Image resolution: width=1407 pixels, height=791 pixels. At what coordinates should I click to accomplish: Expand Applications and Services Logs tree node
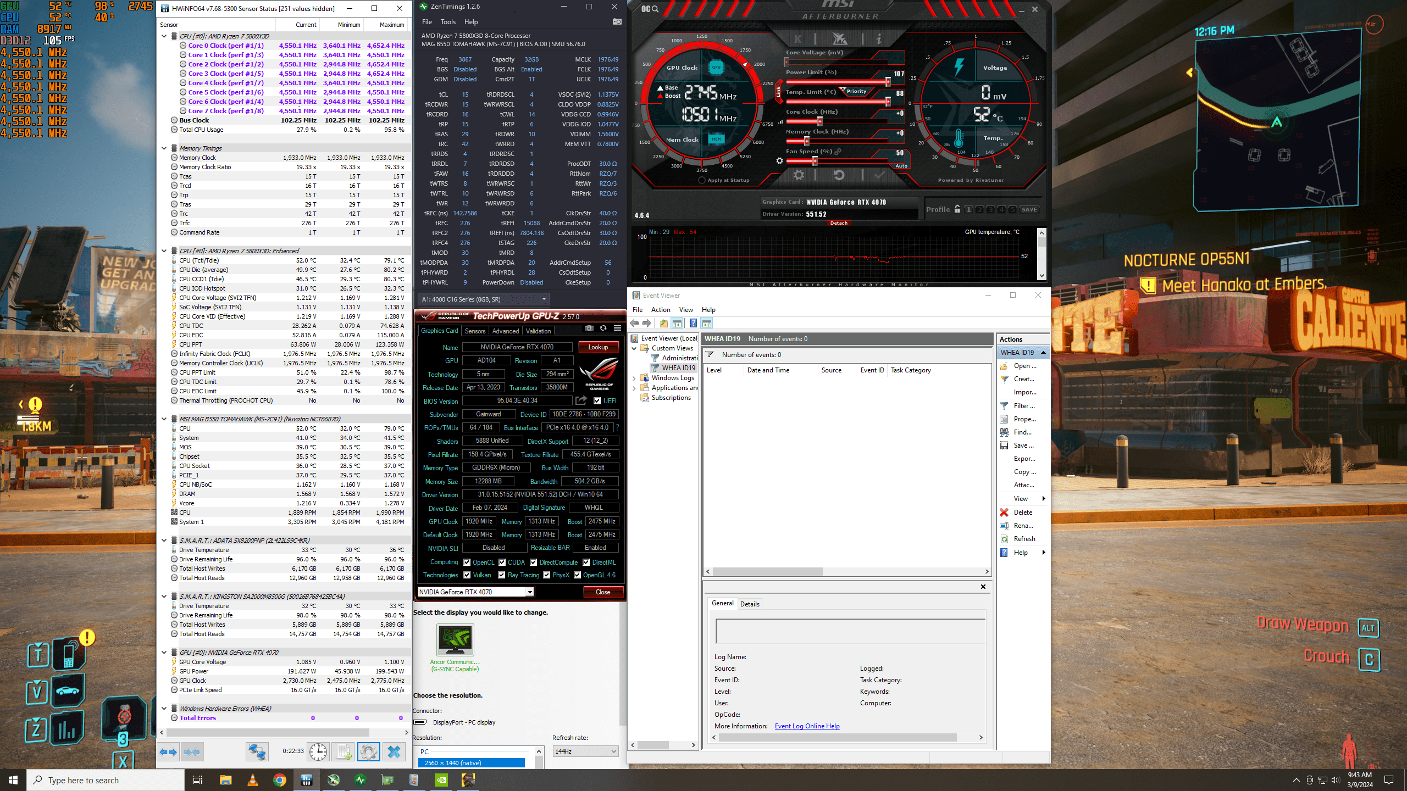click(x=634, y=388)
